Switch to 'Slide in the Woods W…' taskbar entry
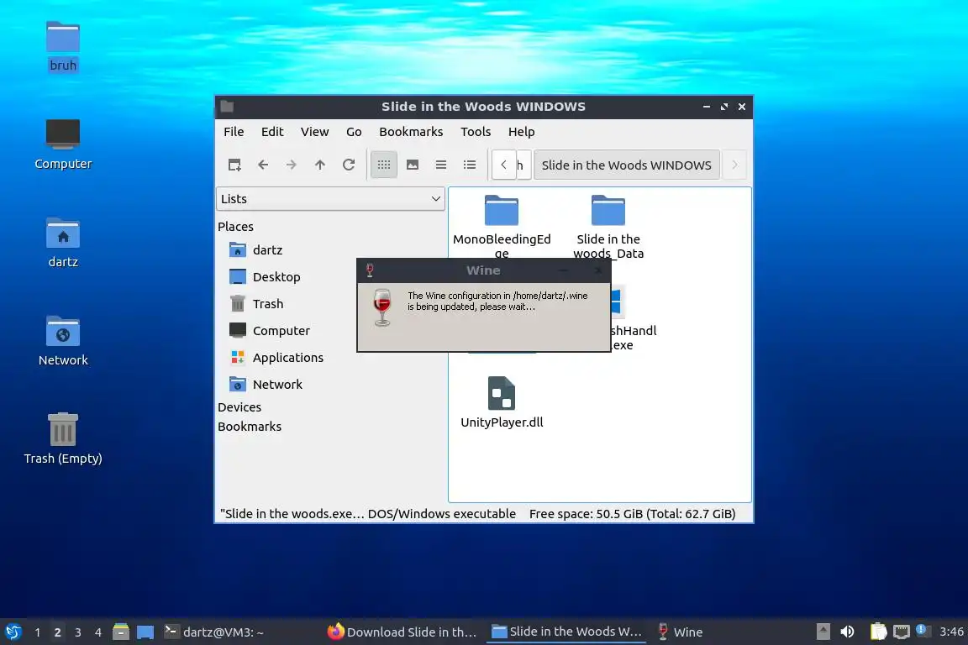 pyautogui.click(x=566, y=632)
